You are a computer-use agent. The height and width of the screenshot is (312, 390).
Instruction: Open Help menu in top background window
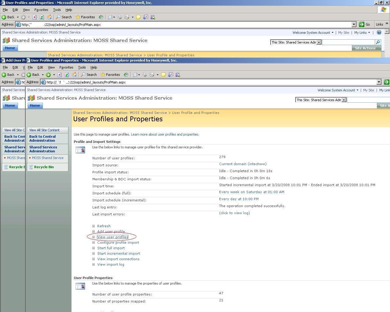click(69, 10)
